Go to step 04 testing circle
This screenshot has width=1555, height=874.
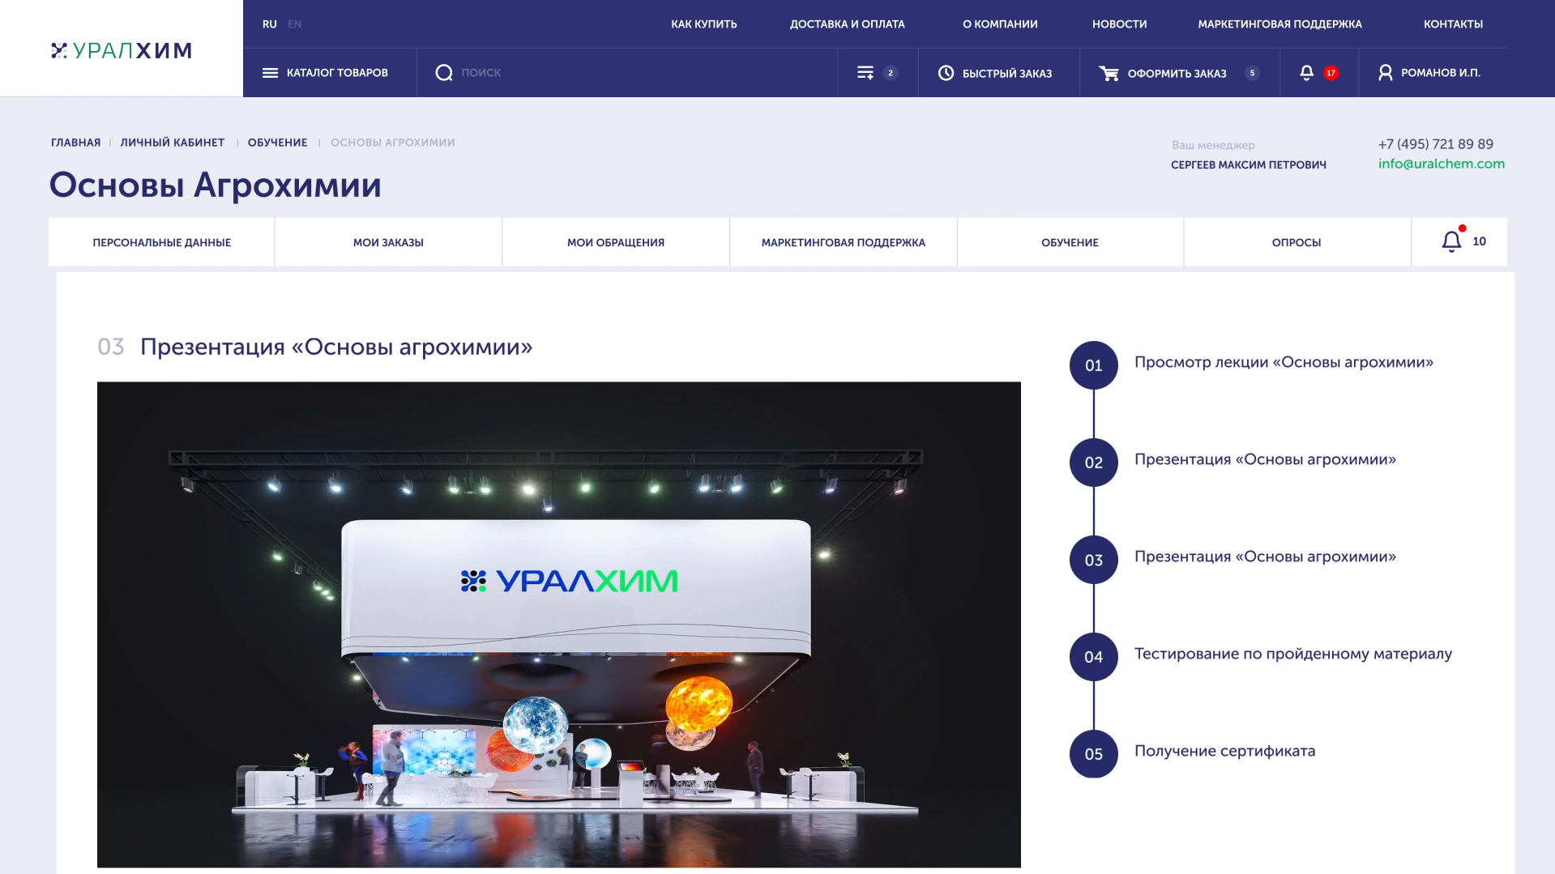[x=1094, y=657]
